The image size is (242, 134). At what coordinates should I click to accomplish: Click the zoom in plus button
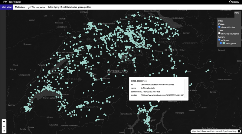point(4,122)
